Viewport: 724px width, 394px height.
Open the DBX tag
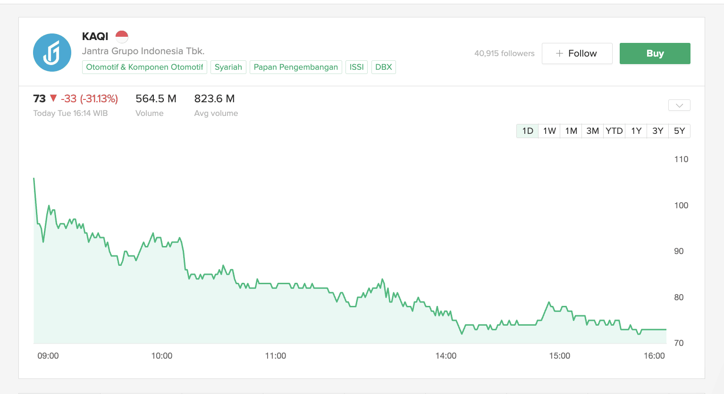(384, 67)
